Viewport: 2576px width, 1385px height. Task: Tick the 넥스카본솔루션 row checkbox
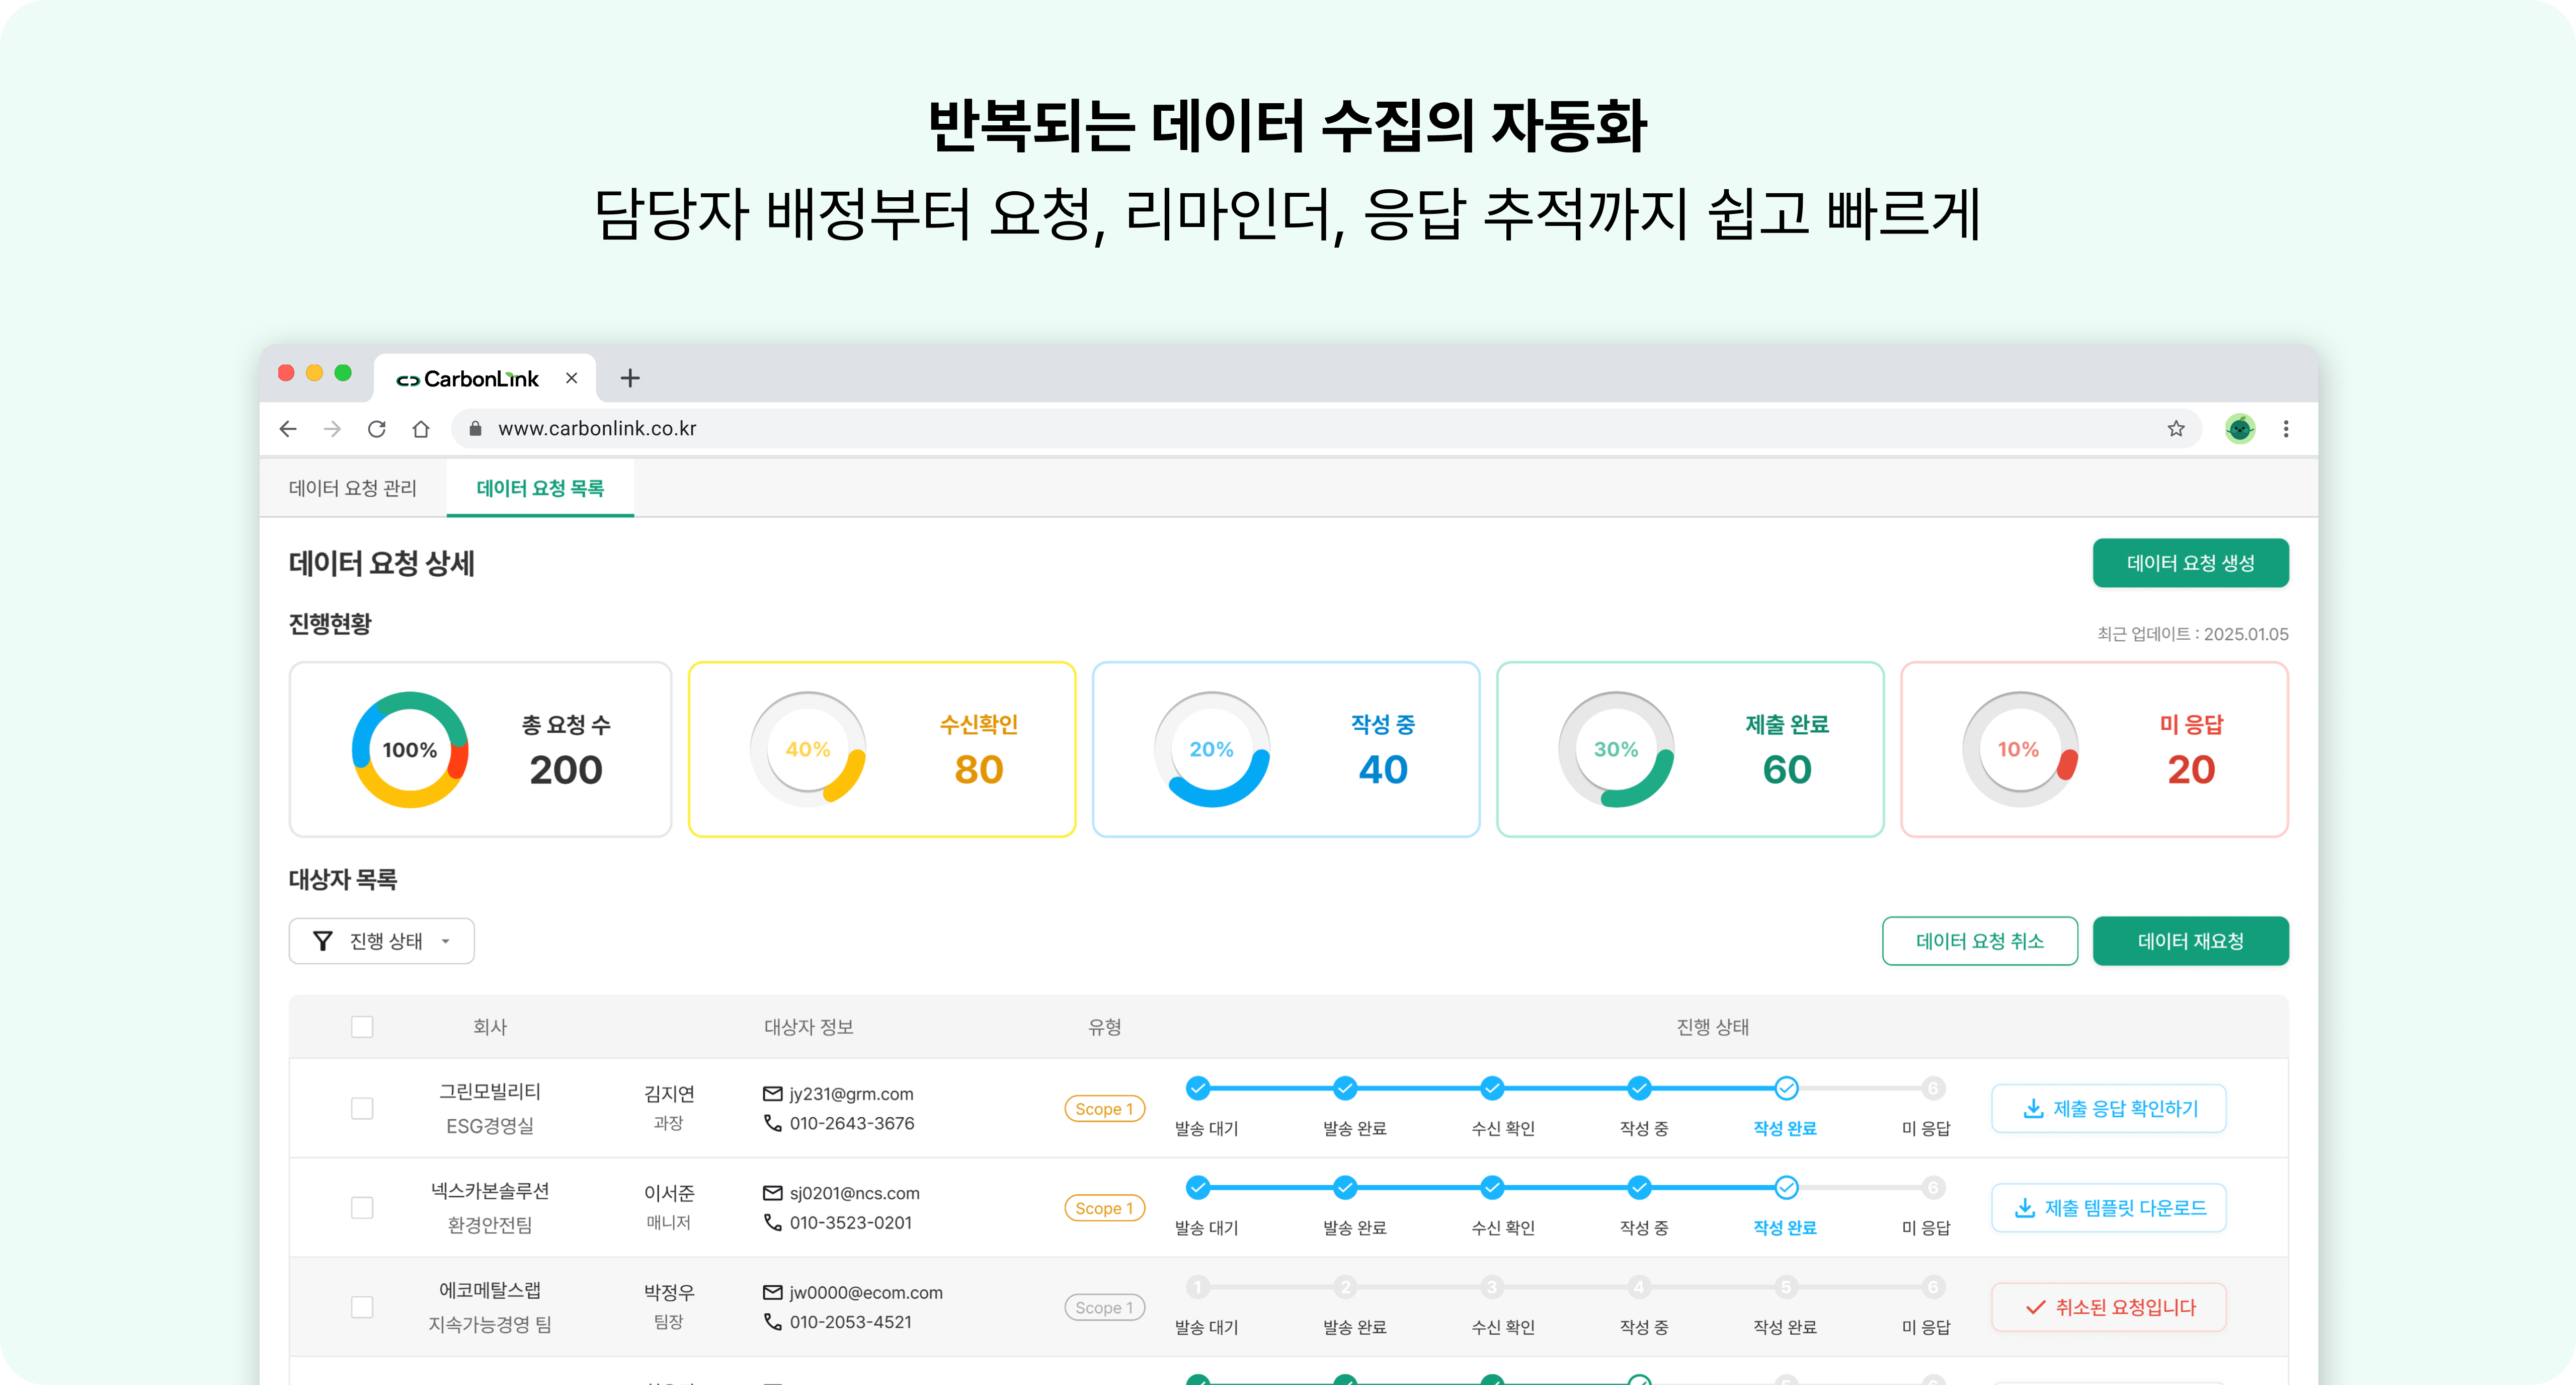tap(362, 1208)
